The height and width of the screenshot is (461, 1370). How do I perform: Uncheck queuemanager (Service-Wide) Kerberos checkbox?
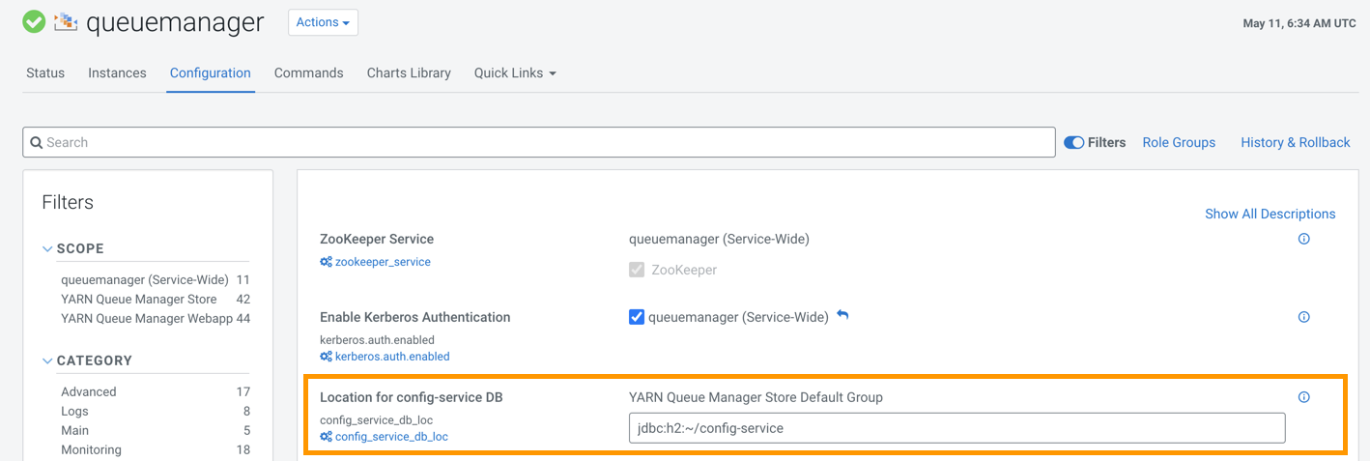[x=637, y=317]
